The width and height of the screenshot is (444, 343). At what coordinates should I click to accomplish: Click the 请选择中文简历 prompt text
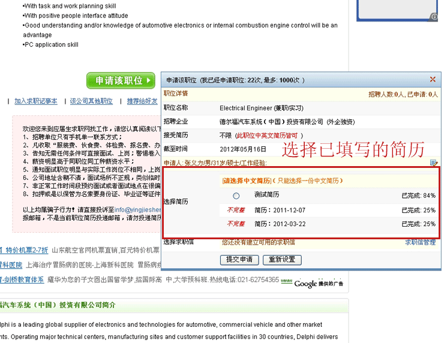246,181
